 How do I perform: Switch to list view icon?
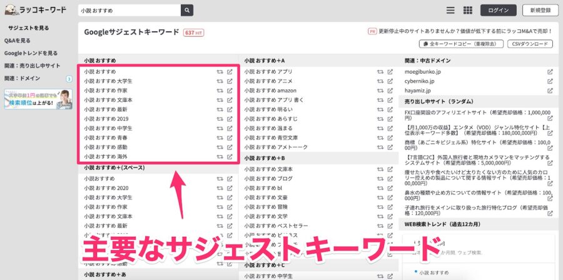[x=450, y=11]
